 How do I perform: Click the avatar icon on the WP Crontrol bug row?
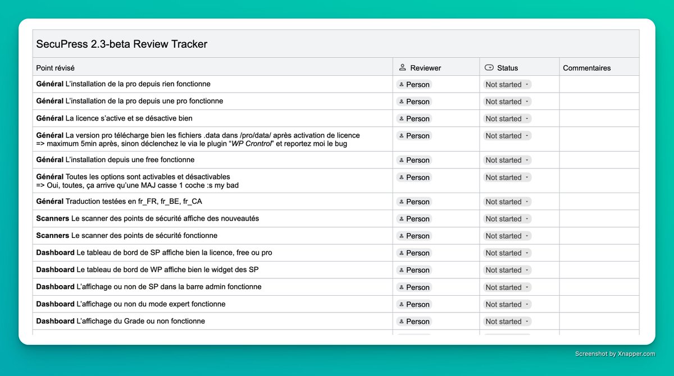tap(401, 135)
